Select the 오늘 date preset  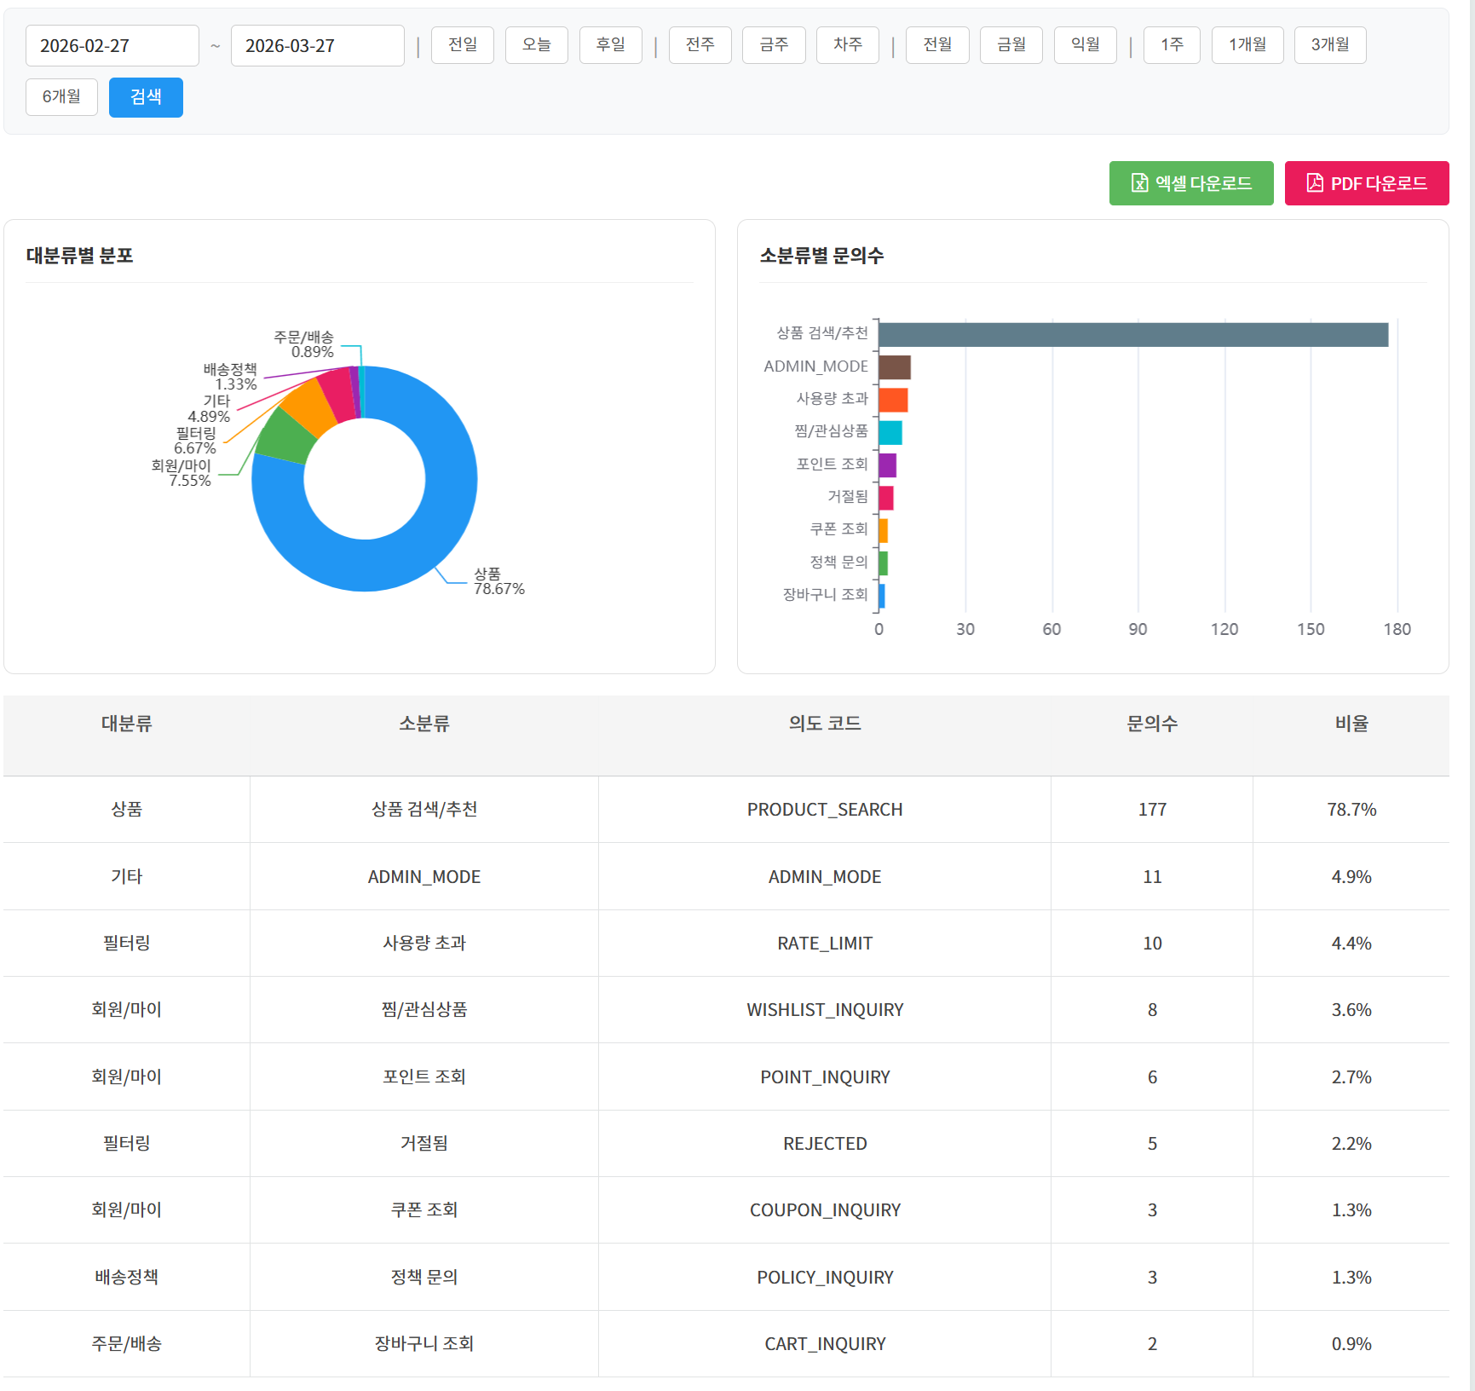coord(536,45)
